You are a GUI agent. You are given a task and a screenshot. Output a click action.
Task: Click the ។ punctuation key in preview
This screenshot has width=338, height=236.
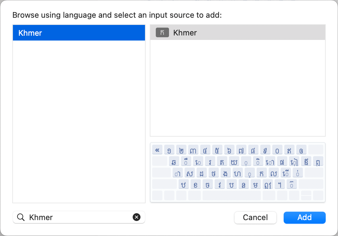(x=280, y=184)
